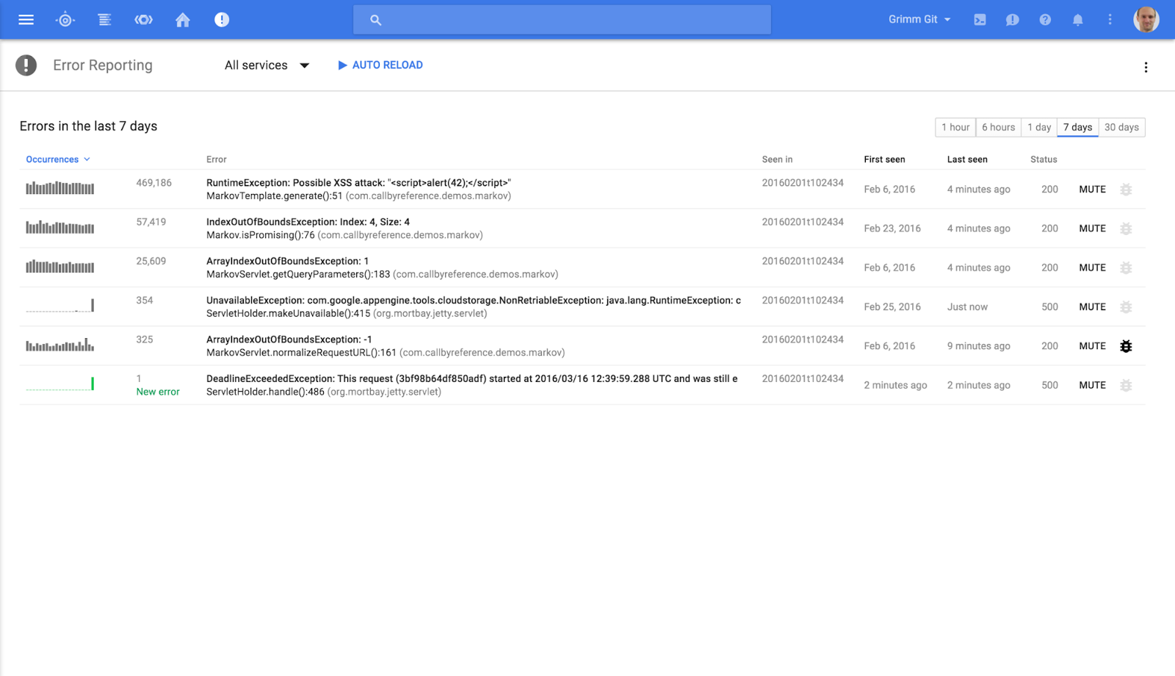Mute the DeadlineExceededException error

[x=1092, y=385]
